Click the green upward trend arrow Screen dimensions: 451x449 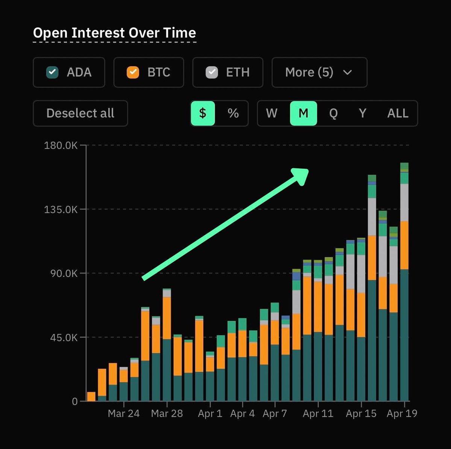coord(225,224)
